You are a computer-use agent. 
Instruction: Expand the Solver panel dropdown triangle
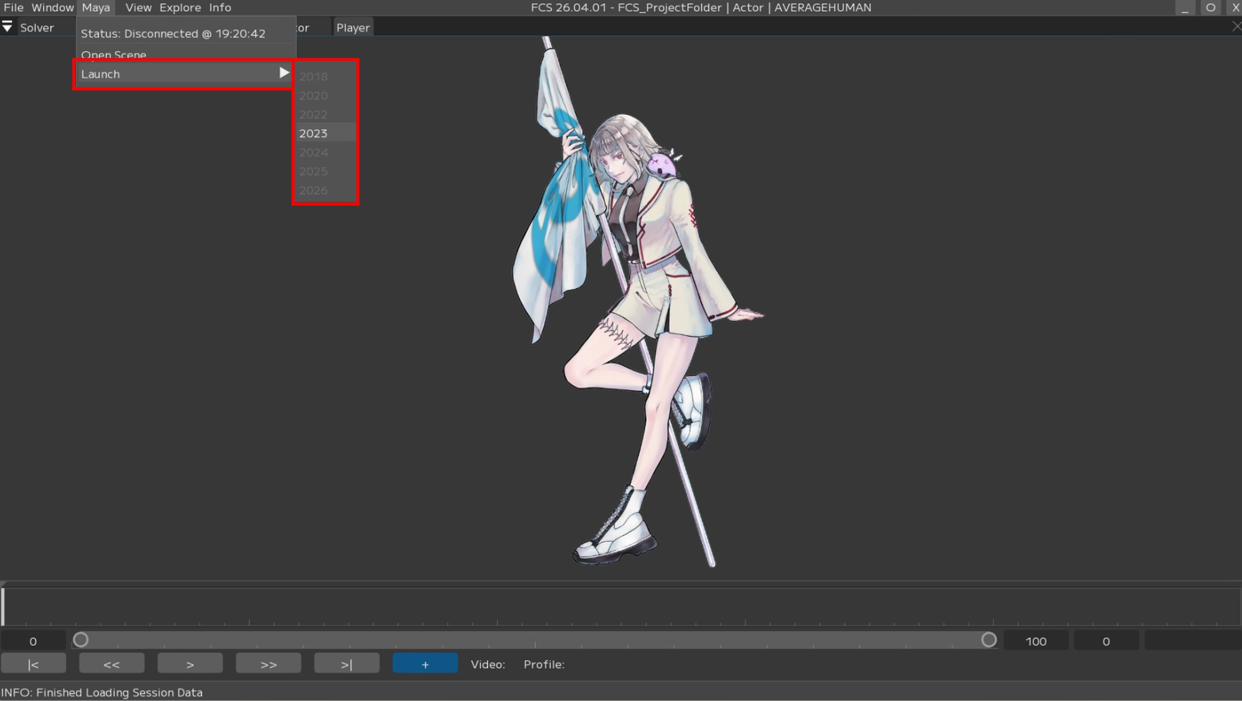click(7, 27)
